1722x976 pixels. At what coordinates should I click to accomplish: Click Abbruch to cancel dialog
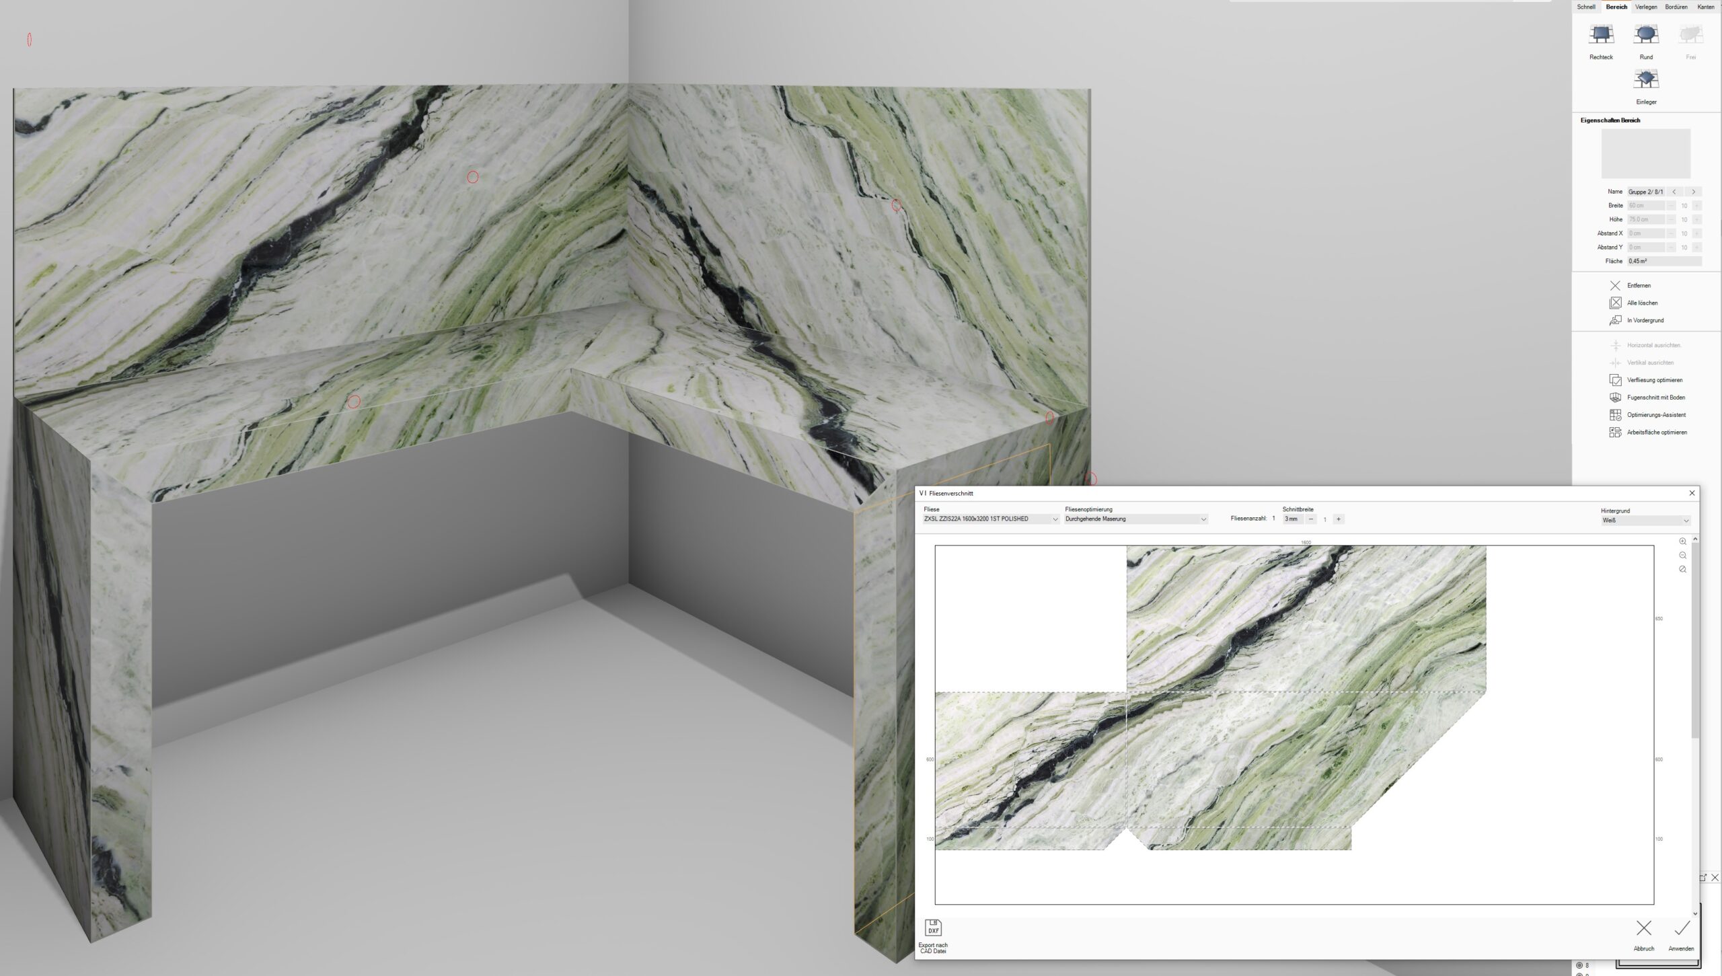(x=1643, y=930)
